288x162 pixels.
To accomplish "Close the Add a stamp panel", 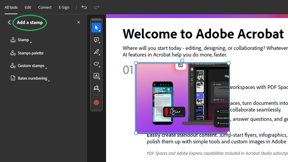I will (79, 22).
